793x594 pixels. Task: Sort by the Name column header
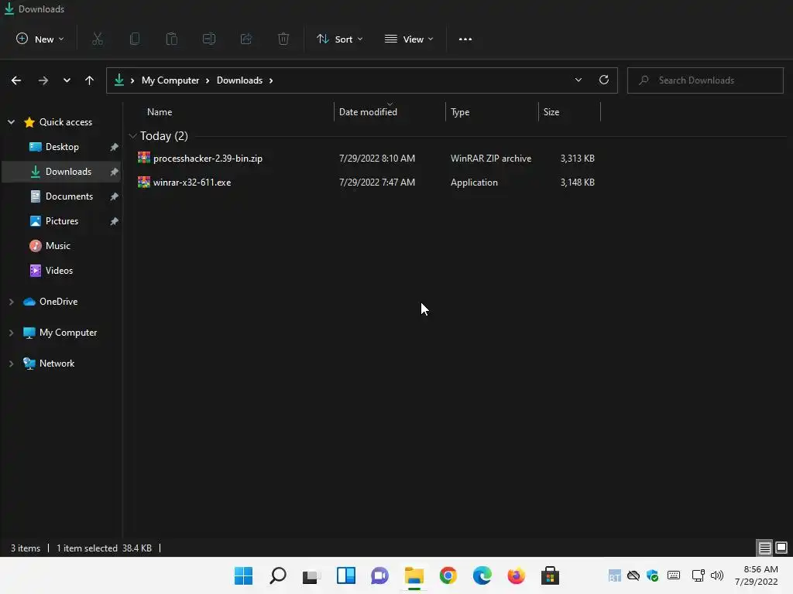tap(160, 112)
